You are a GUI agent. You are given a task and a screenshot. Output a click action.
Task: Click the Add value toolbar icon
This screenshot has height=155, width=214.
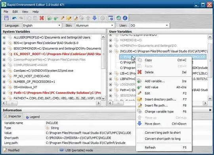(56, 18)
